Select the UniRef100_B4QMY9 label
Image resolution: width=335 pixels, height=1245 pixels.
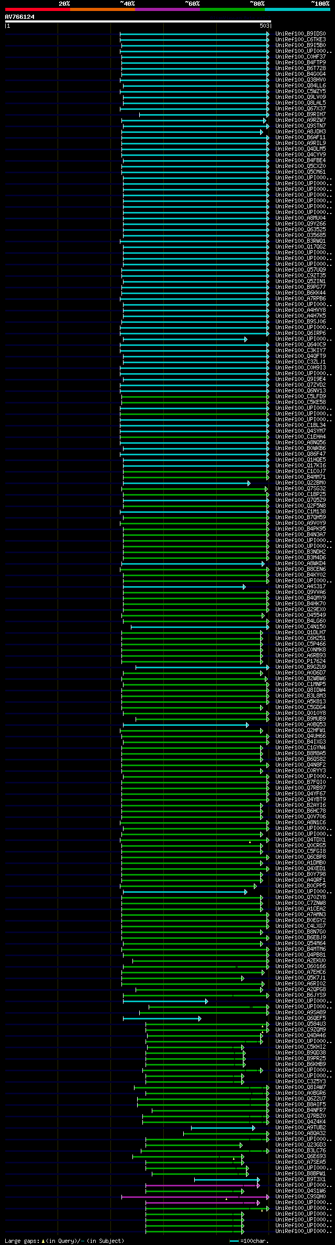(x=300, y=598)
